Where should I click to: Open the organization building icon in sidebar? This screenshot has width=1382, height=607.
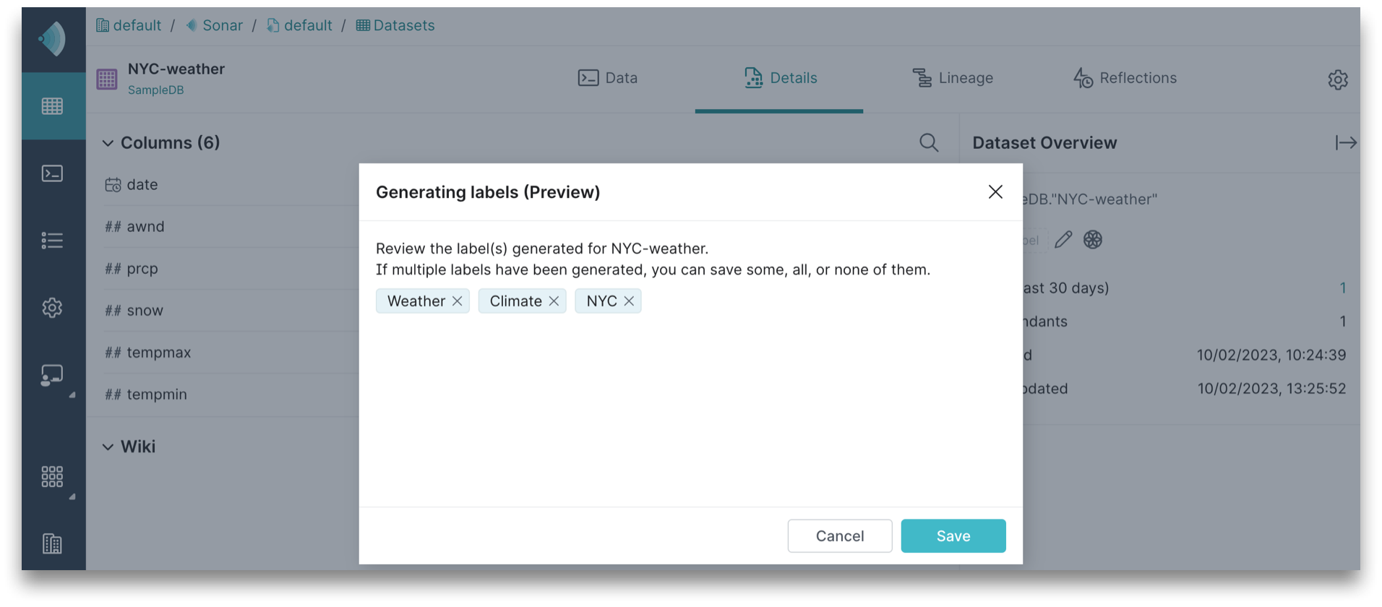[53, 543]
